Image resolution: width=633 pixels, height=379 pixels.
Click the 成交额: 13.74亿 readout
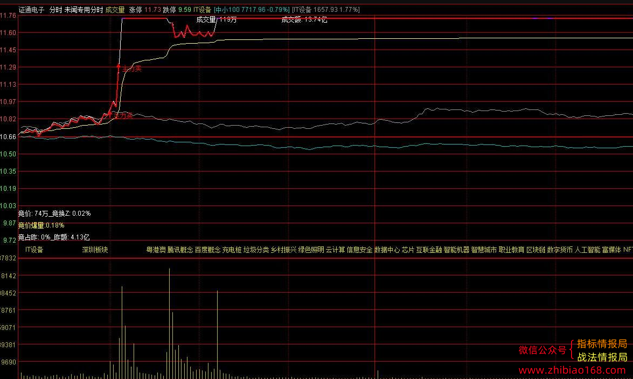304,19
